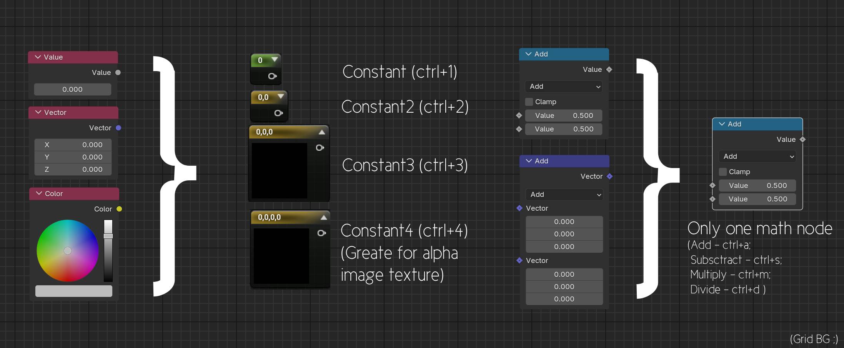
Task: Collapse the blue Add math node by the Constant labels
Action: click(529, 54)
